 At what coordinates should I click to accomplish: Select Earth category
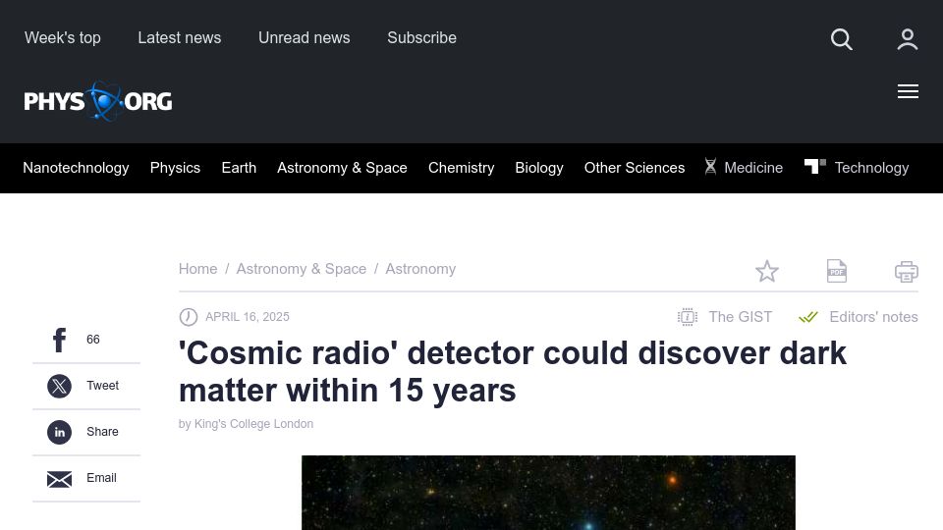click(239, 168)
